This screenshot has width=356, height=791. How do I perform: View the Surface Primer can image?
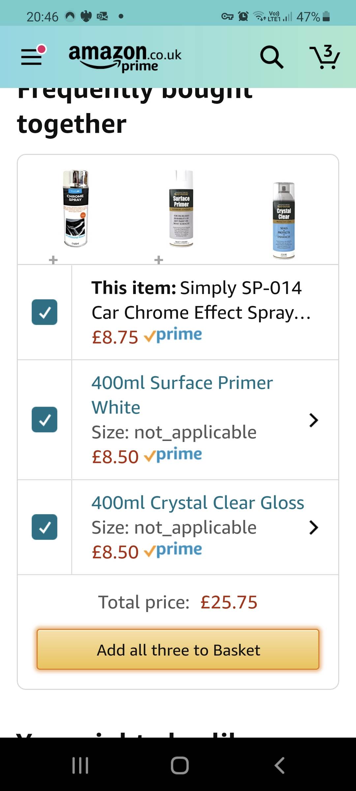pyautogui.click(x=181, y=208)
